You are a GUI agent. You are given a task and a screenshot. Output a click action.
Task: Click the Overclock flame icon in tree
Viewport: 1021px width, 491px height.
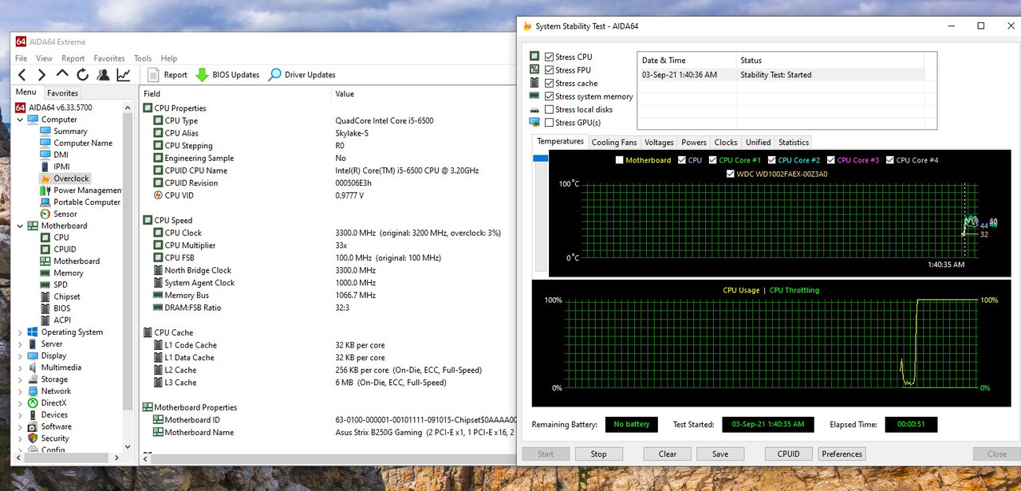pos(45,179)
